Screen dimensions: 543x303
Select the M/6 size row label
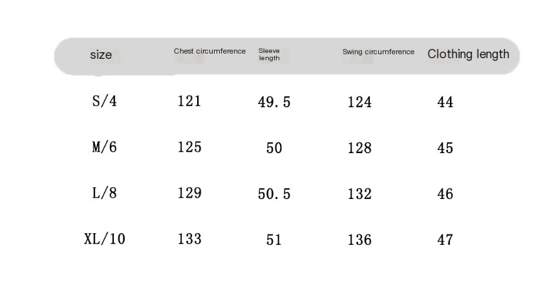[x=104, y=147]
